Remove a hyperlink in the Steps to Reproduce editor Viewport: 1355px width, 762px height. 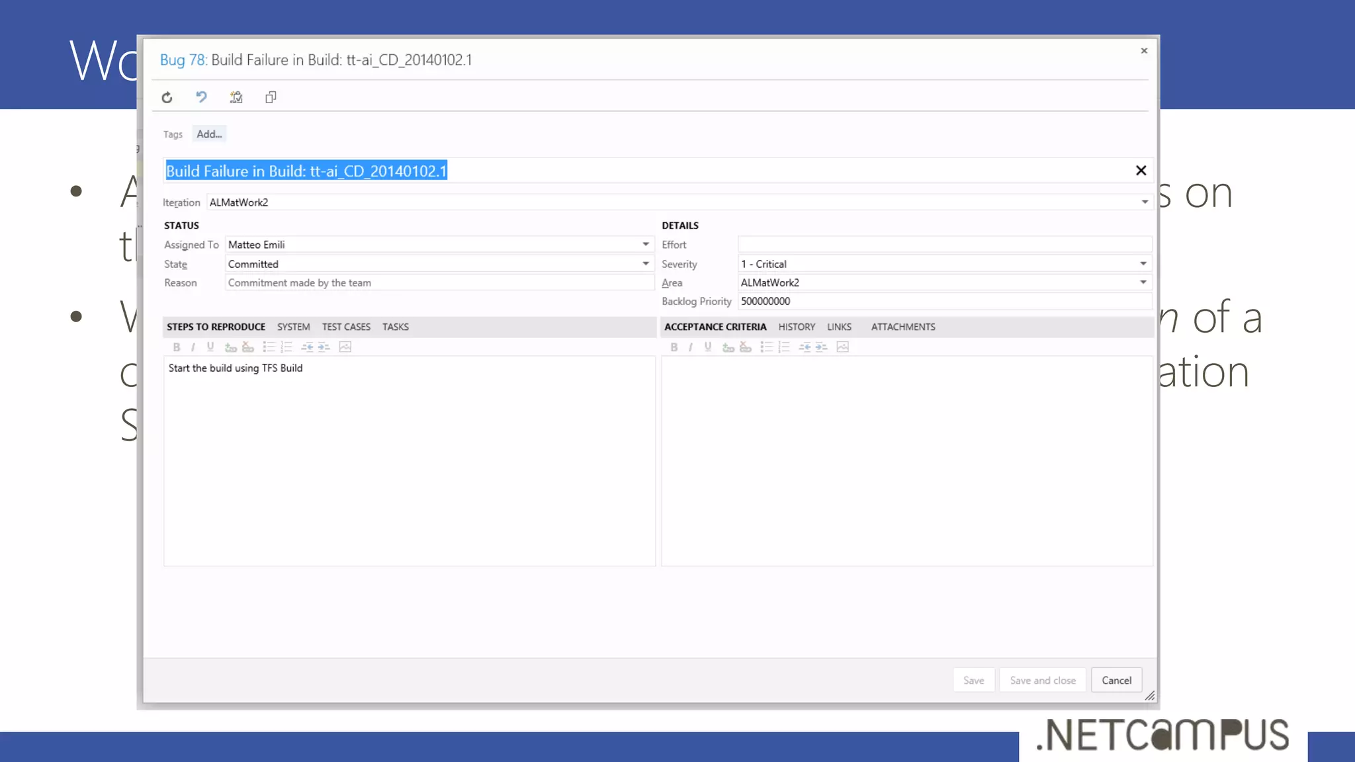coord(247,347)
